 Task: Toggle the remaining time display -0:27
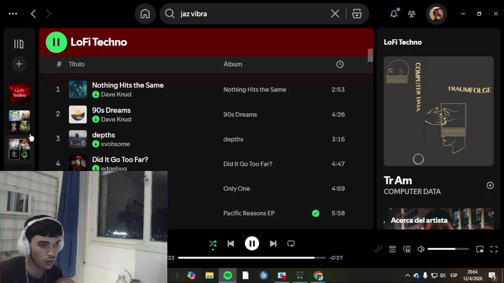(x=336, y=258)
